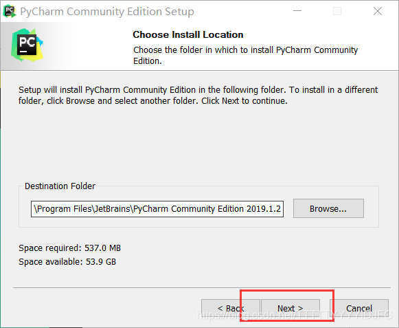Click the 'Space available: 53.9 GB' text
Viewport: 399px width, 328px height.
[67, 262]
